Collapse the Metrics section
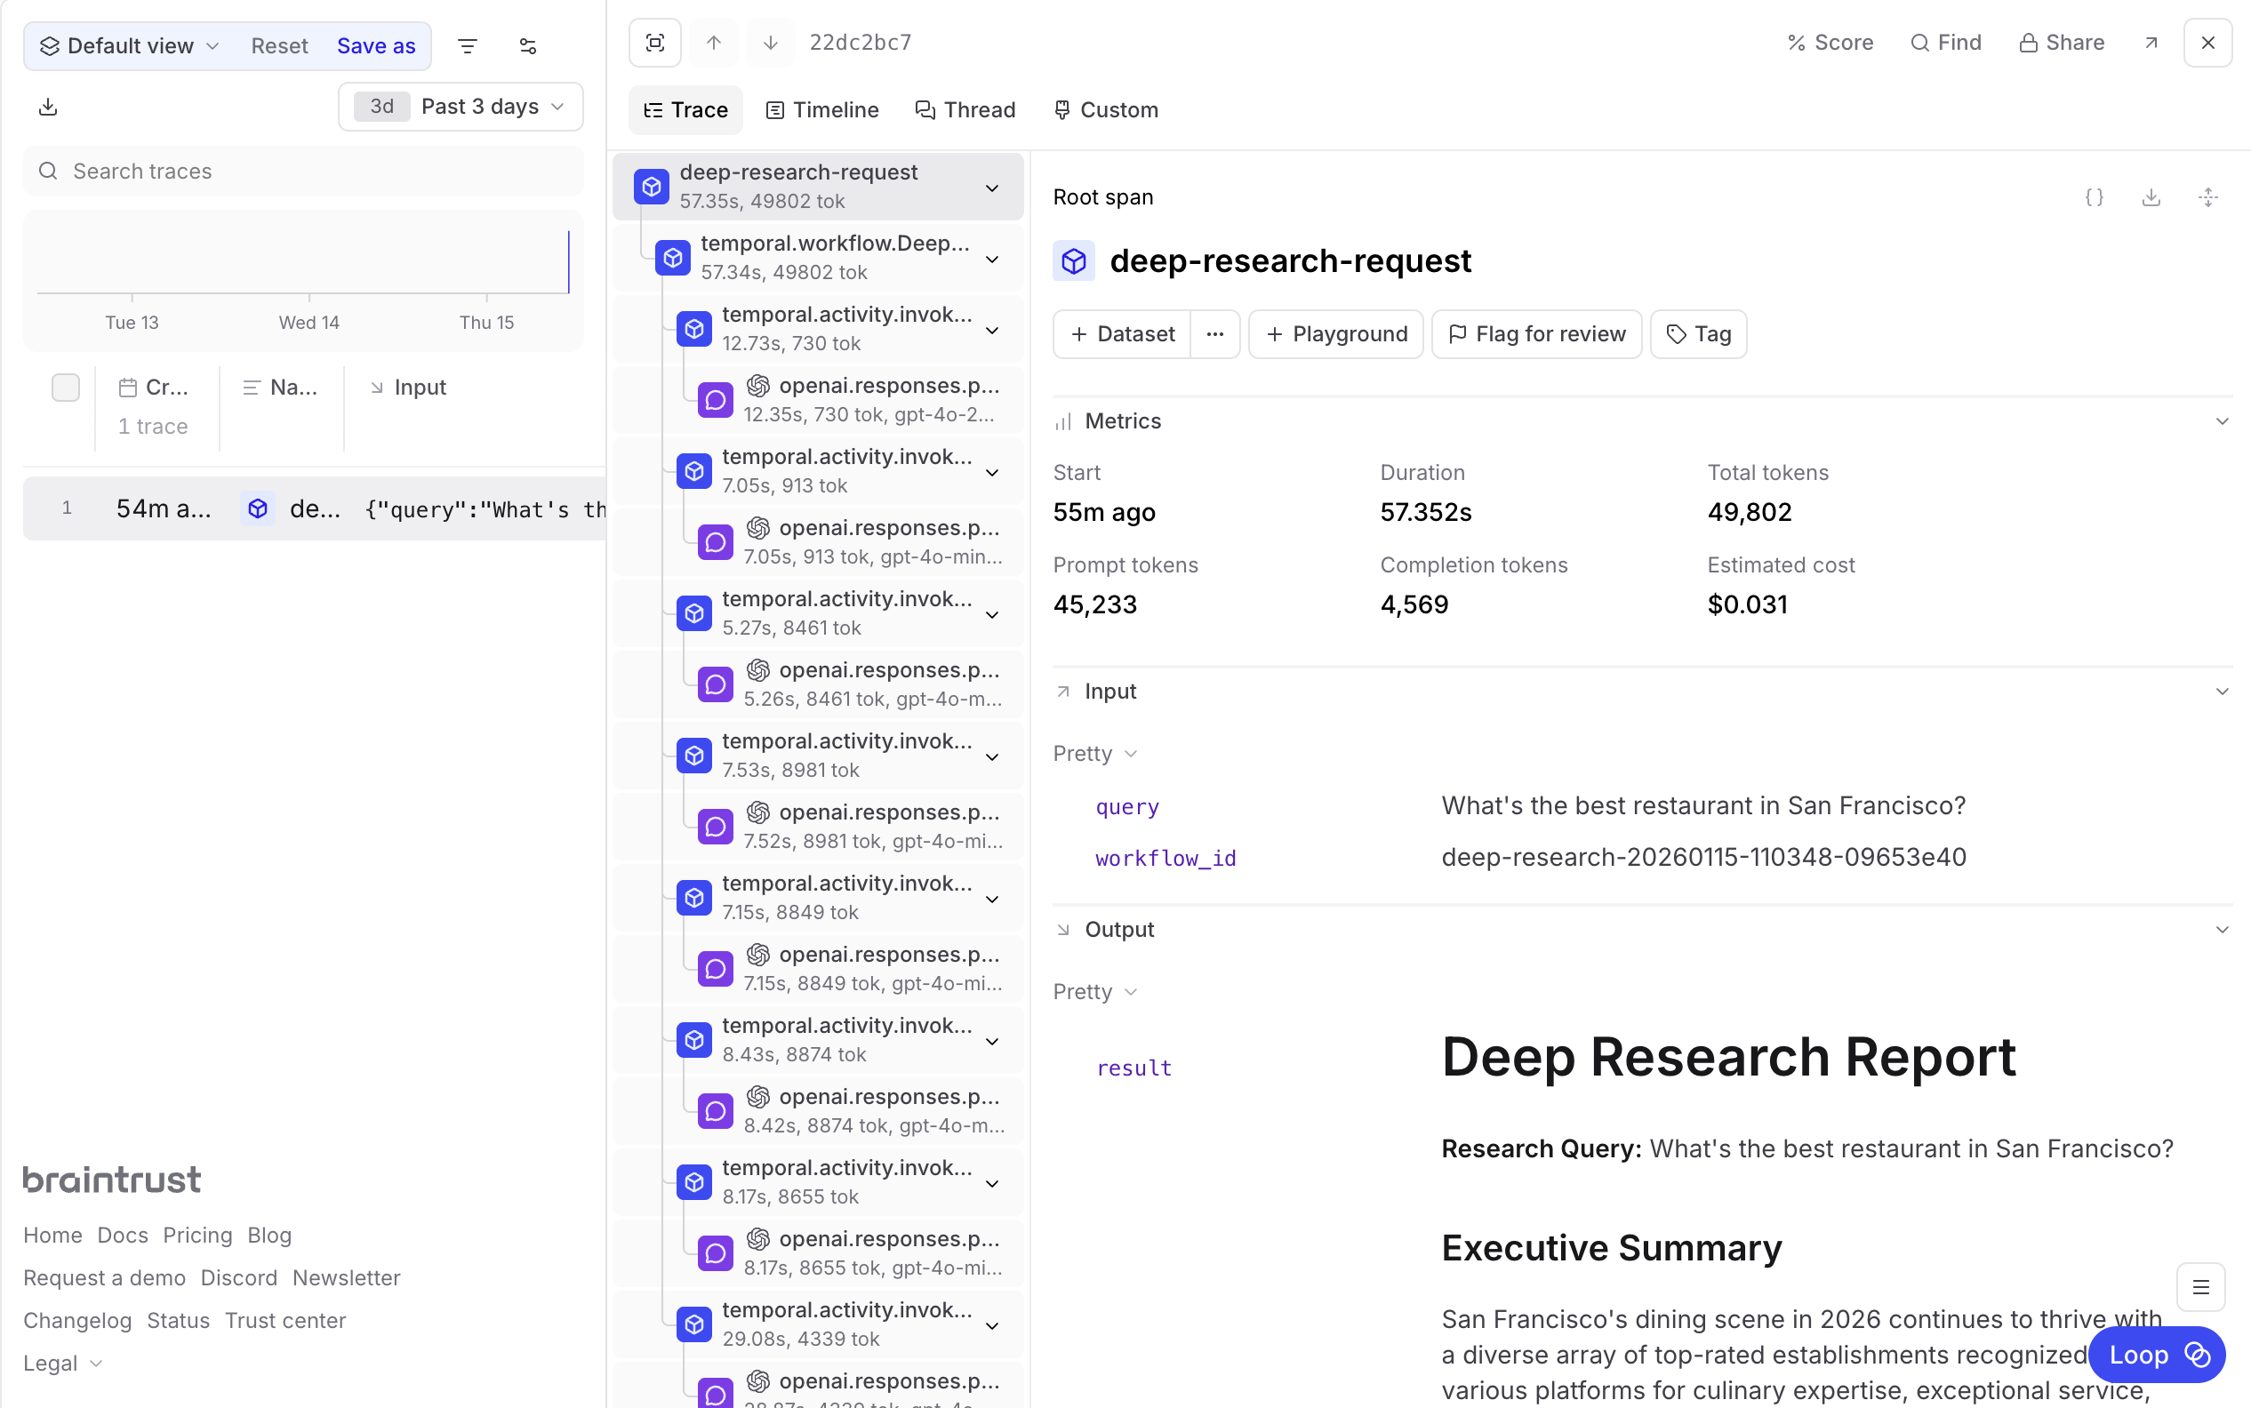2251x1408 pixels. click(2221, 421)
